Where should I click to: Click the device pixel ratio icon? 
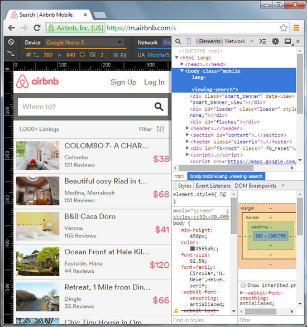click(x=93, y=55)
